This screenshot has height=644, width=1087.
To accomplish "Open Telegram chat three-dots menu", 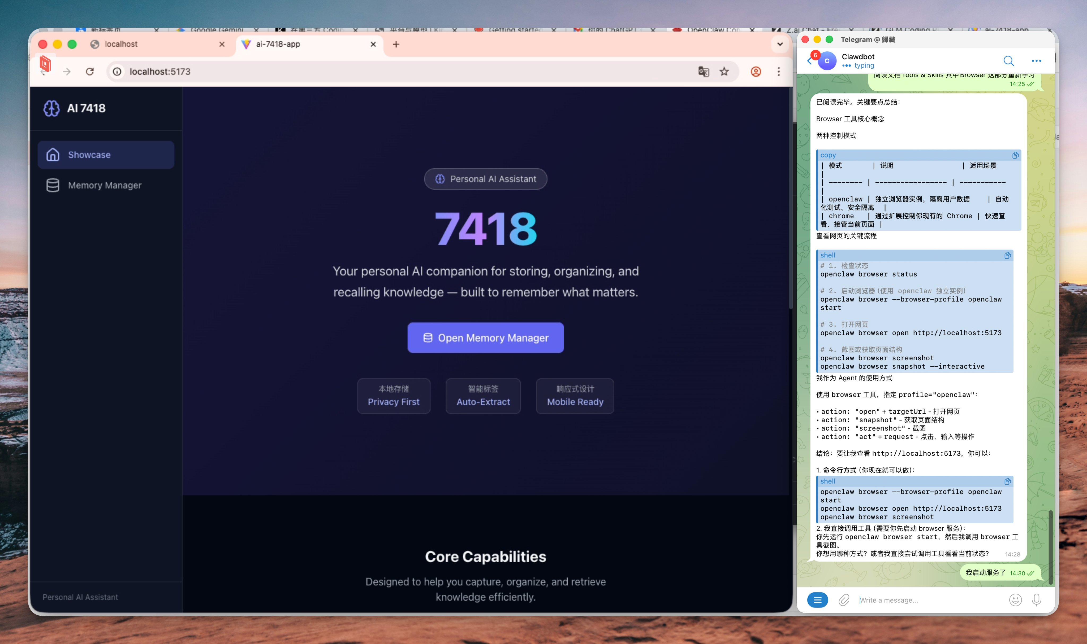I will pyautogui.click(x=1036, y=61).
